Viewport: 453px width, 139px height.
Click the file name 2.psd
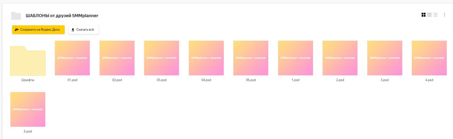click(x=340, y=80)
